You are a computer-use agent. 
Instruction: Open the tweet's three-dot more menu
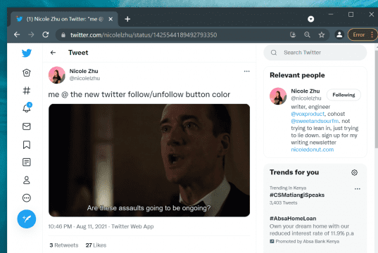[x=246, y=71]
